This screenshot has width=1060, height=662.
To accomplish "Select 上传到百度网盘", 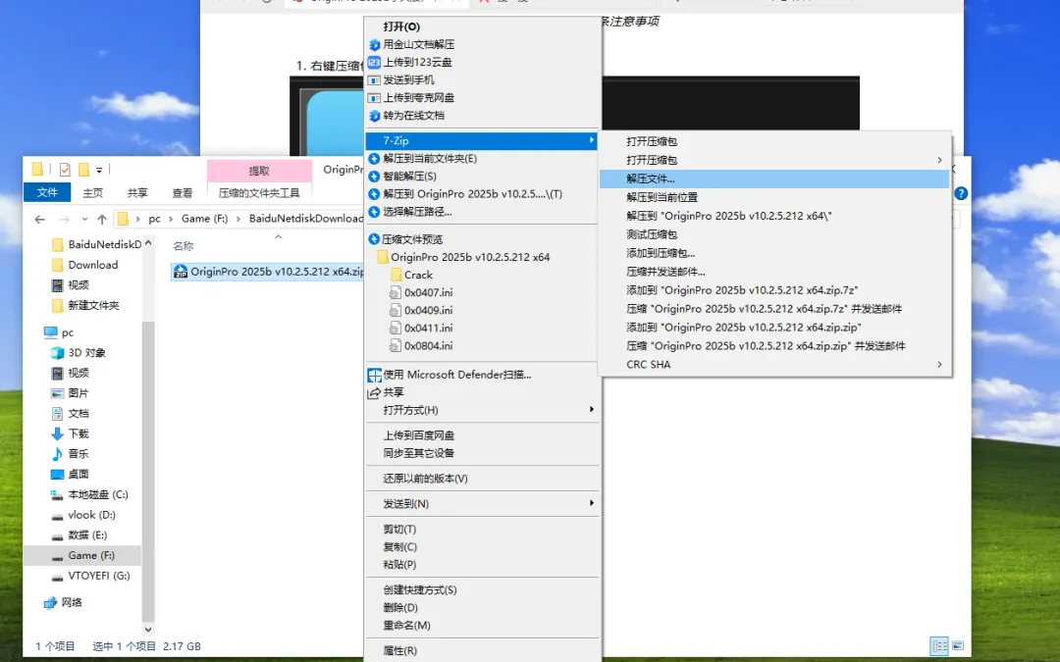I will tap(482, 435).
